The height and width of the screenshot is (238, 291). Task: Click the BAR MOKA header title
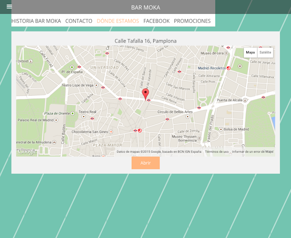[x=145, y=8]
